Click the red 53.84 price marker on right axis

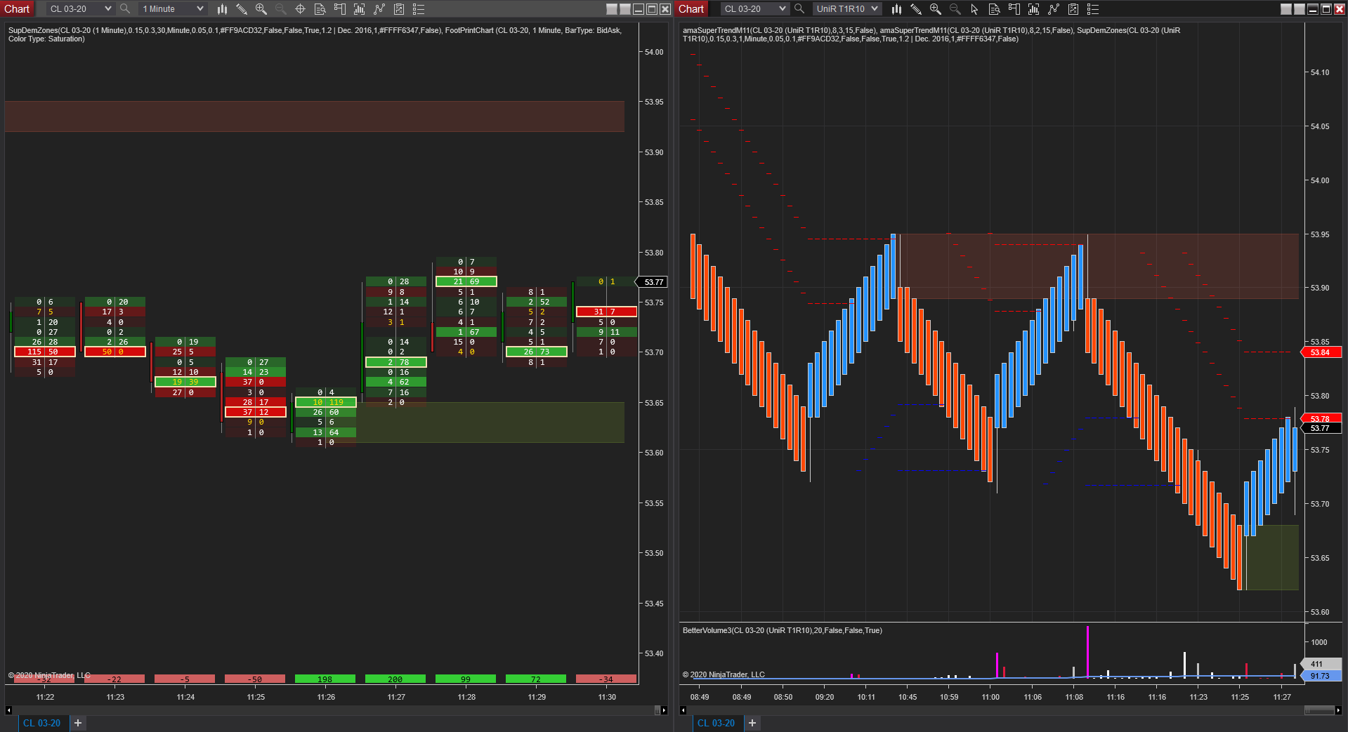1320,352
